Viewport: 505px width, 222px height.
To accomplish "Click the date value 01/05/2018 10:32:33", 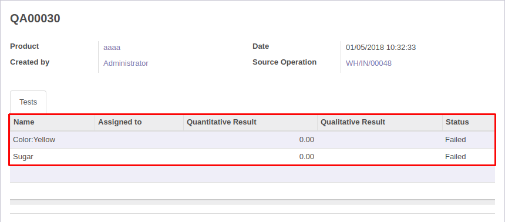I will click(381, 48).
